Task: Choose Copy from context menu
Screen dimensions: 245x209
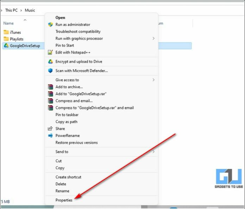Action: (x=60, y=168)
